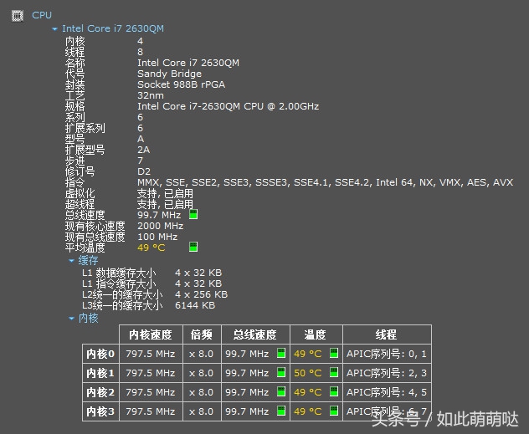Click the yellow 49 °C average temperature
The width and height of the screenshot is (529, 434).
(x=152, y=248)
